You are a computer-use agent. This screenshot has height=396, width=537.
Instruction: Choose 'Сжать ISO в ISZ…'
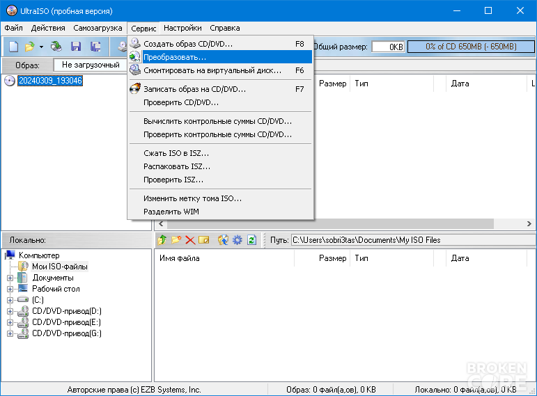[x=221, y=153]
